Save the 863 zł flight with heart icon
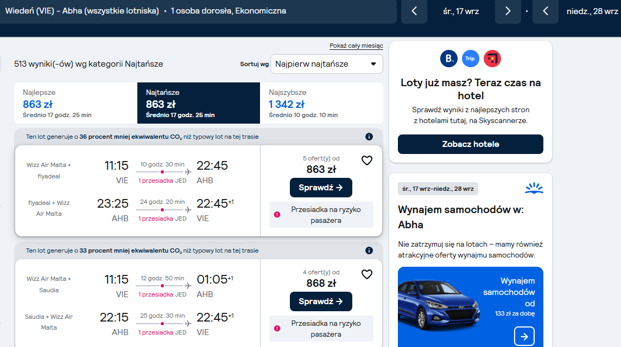The image size is (621, 347). 367,160
